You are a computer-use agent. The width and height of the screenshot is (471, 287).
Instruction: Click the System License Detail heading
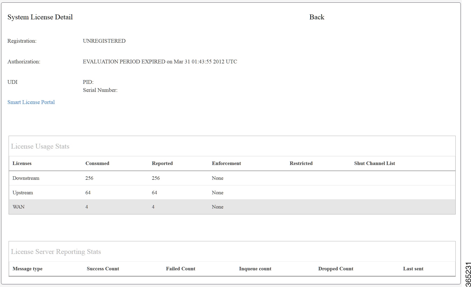click(40, 17)
